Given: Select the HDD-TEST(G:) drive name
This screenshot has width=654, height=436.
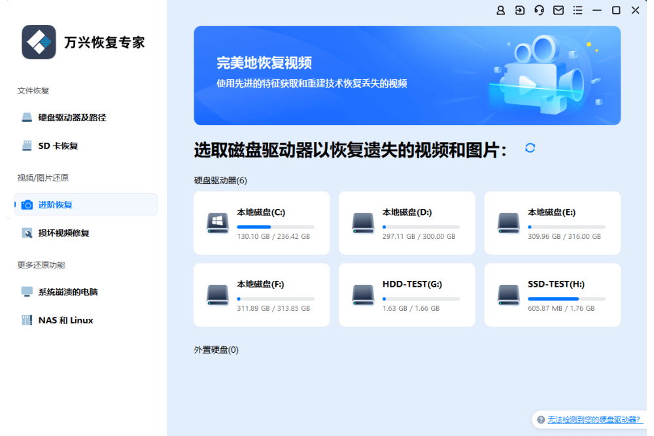Looking at the screenshot, I should 412,284.
